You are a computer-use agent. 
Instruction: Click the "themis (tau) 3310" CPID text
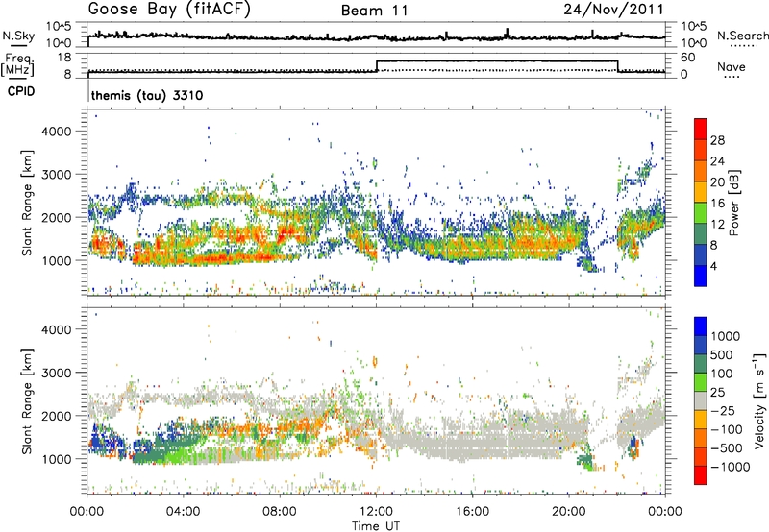147,95
